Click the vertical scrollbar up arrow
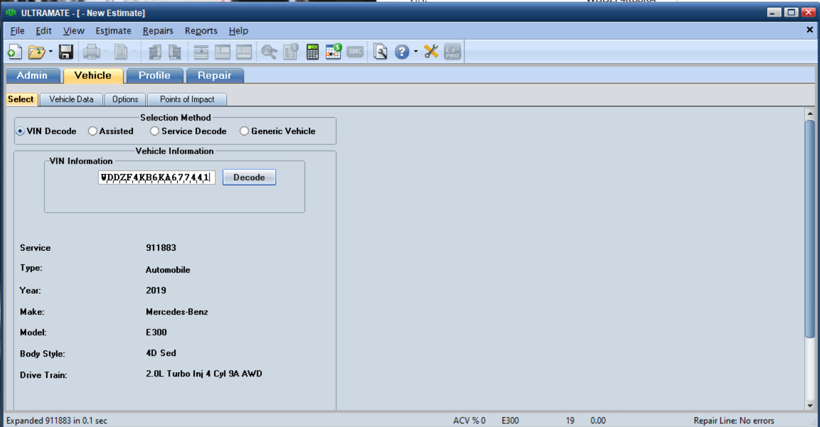 810,114
